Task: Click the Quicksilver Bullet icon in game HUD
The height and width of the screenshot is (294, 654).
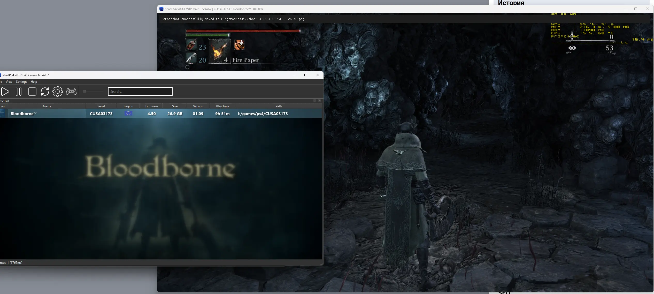Action: [x=191, y=58]
